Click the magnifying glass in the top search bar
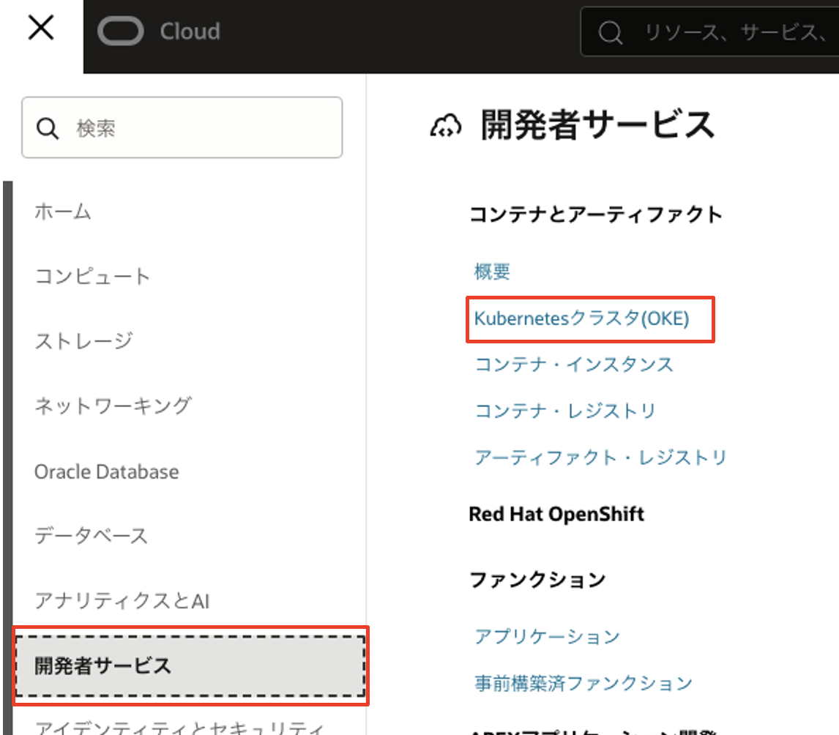Viewport: 839px width, 735px height. (611, 31)
